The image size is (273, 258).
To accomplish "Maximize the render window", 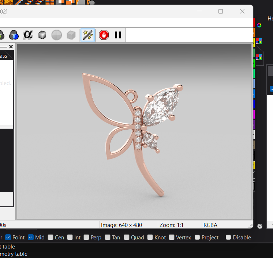I will [221, 11].
